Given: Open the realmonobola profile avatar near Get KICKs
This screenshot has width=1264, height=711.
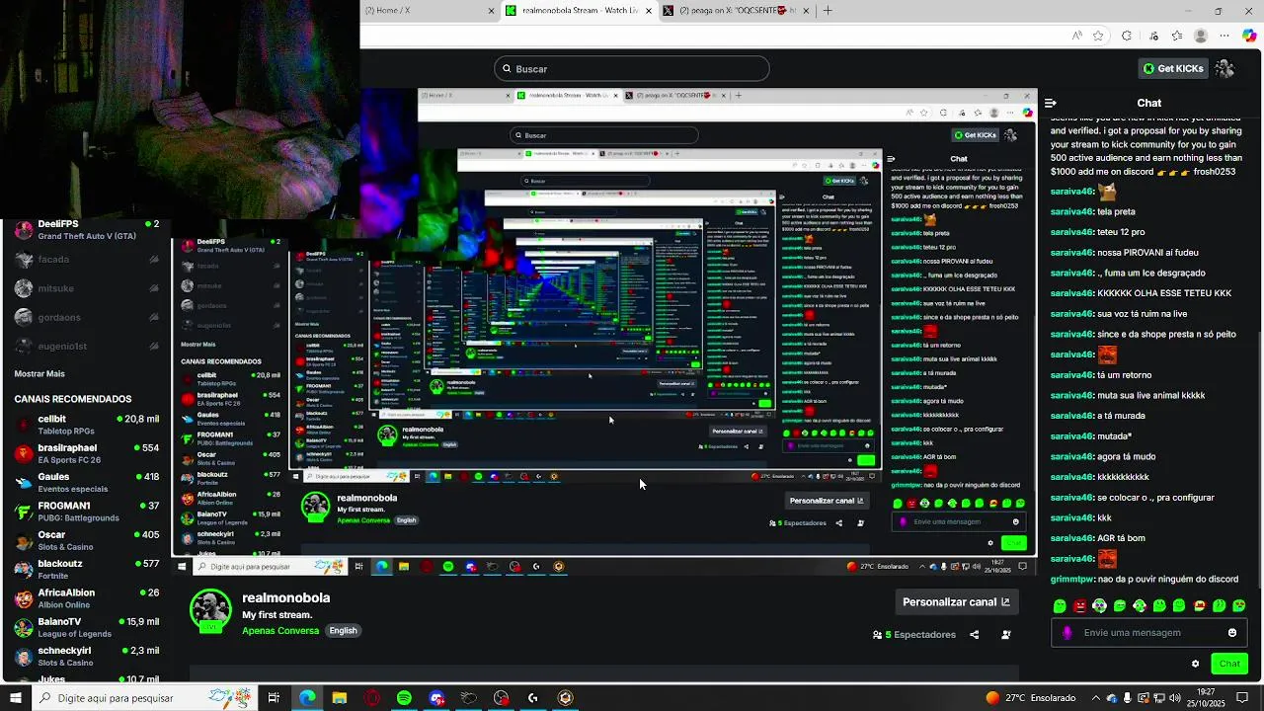Looking at the screenshot, I should click(x=1225, y=68).
